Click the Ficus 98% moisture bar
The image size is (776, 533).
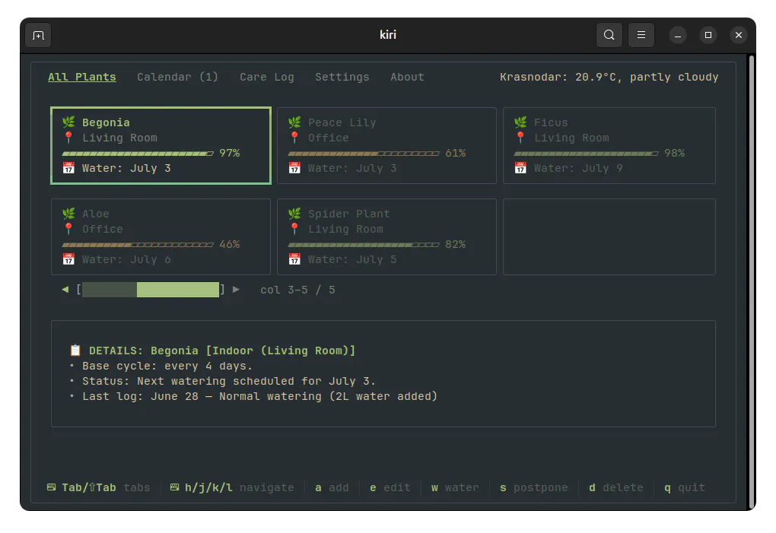click(x=586, y=154)
